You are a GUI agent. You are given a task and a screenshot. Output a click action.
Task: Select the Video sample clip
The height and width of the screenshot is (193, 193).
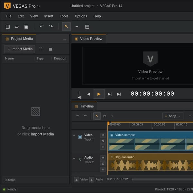click(x=151, y=141)
